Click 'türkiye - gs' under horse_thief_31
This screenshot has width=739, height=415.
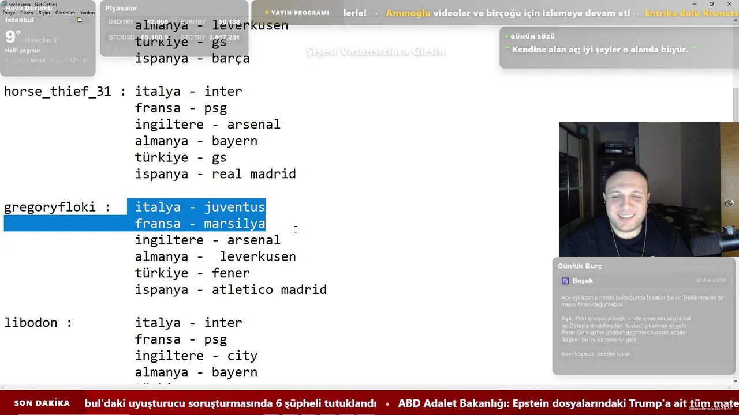(181, 158)
